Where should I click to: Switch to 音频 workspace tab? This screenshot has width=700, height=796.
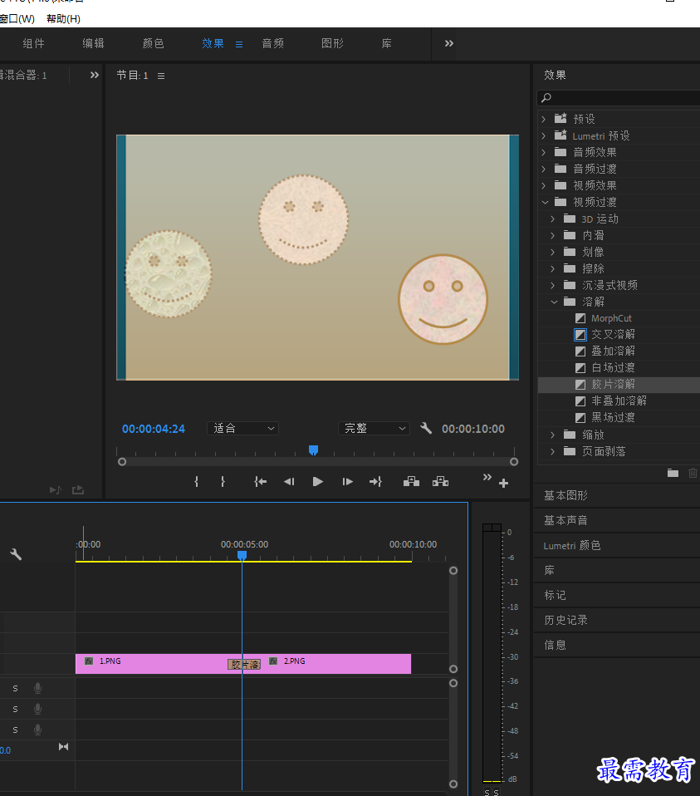273,44
